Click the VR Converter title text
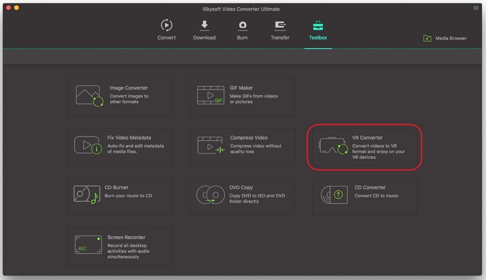 pyautogui.click(x=367, y=137)
